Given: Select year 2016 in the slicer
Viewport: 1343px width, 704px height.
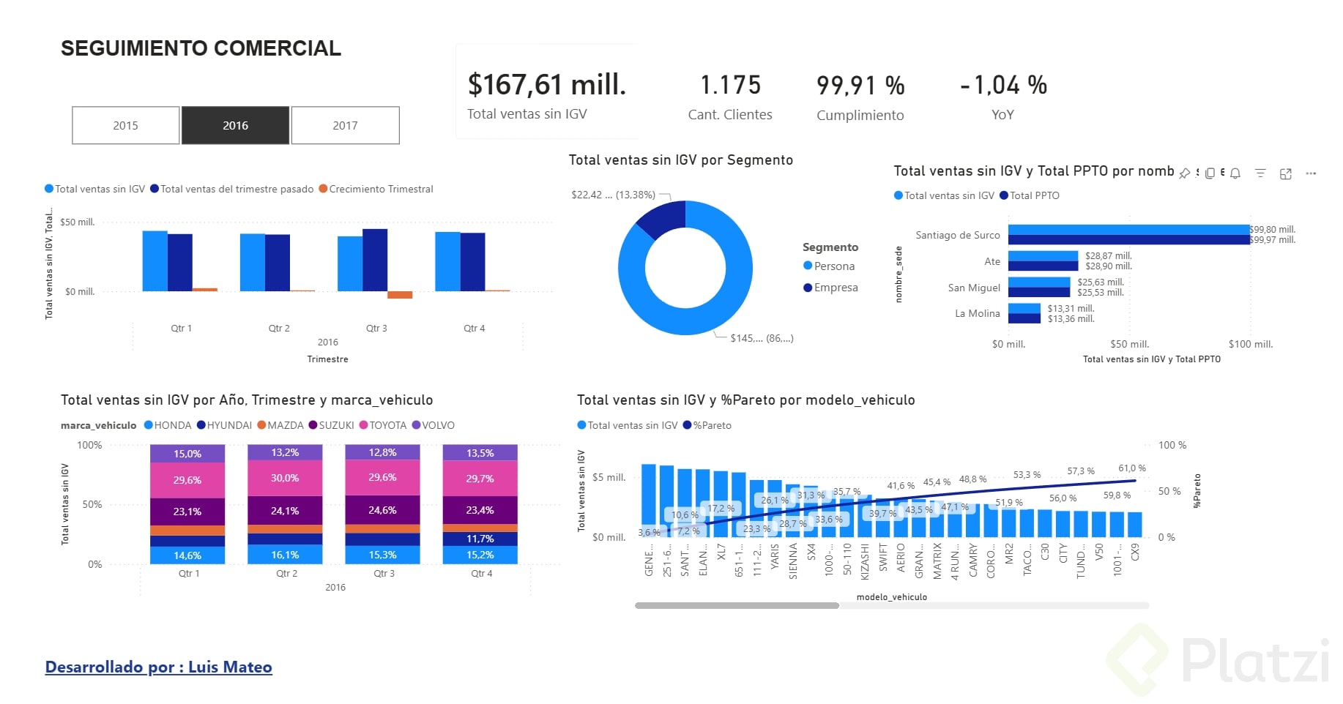Looking at the screenshot, I should 235,125.
